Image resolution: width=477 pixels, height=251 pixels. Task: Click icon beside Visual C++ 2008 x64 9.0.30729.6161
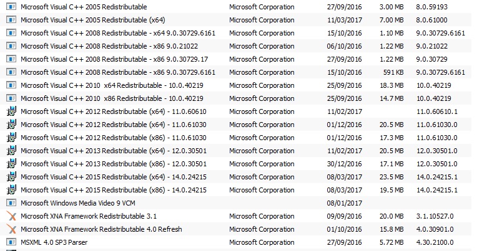[x=11, y=33]
